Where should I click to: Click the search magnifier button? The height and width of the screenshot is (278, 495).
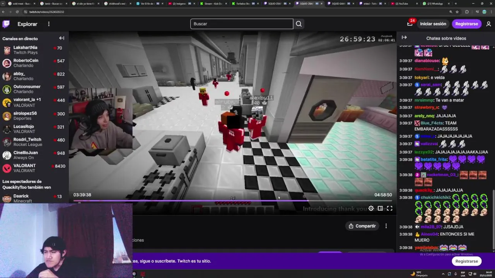(299, 24)
